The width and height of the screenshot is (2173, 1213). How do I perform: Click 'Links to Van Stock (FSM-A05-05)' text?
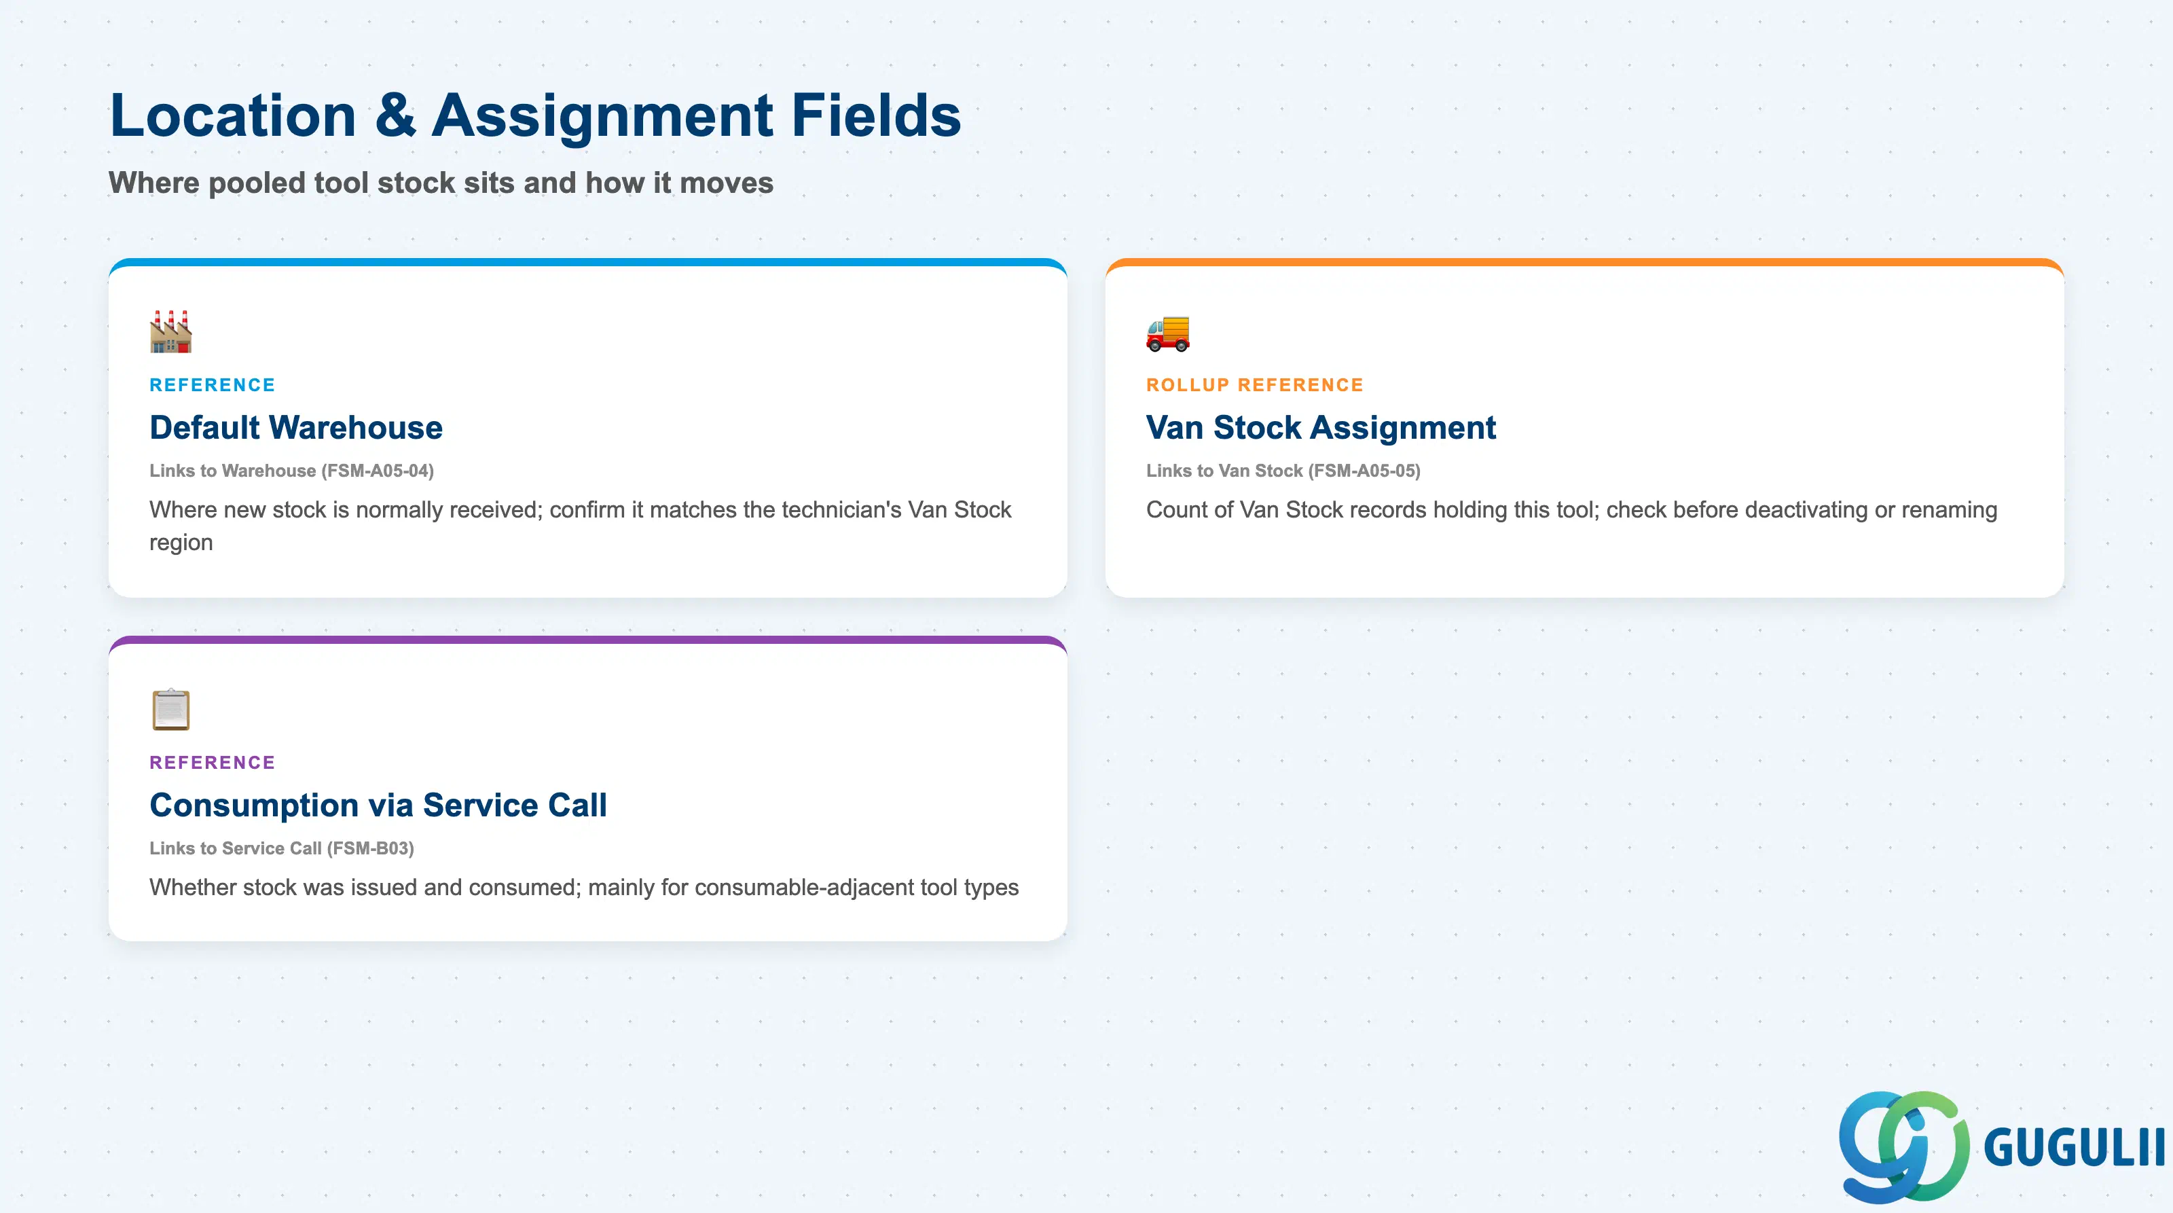pos(1283,471)
